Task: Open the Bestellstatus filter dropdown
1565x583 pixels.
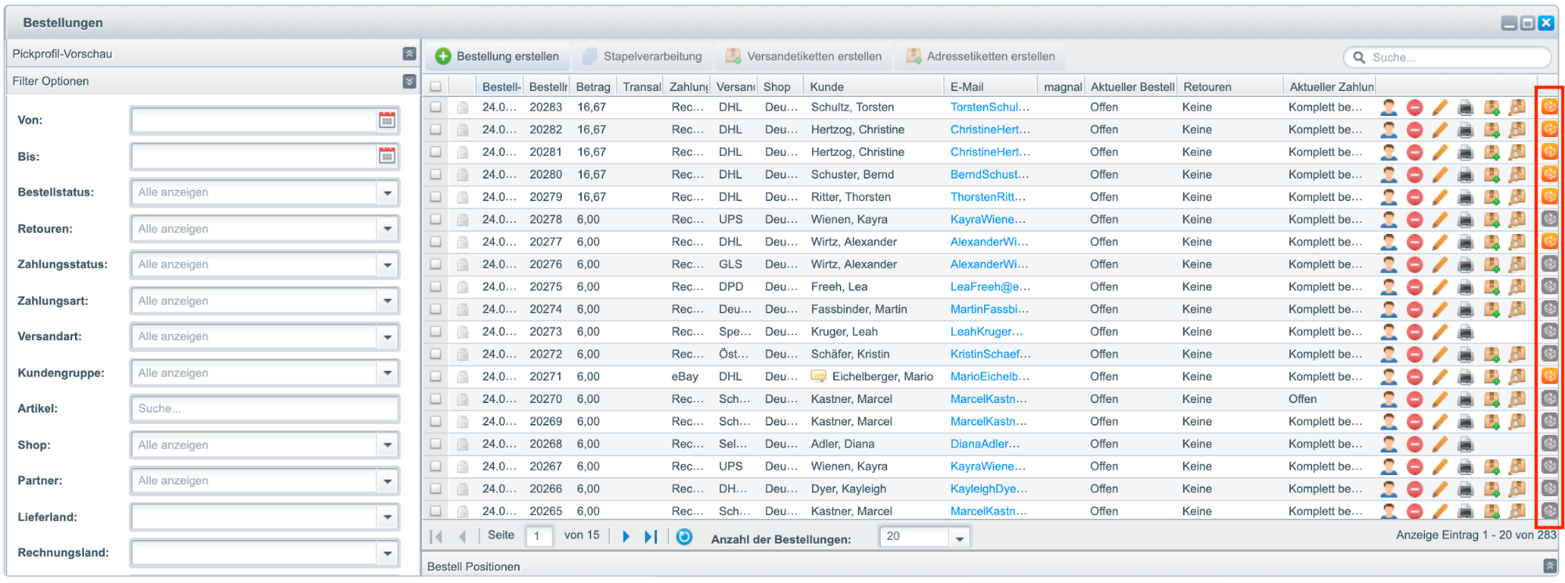Action: click(x=388, y=193)
